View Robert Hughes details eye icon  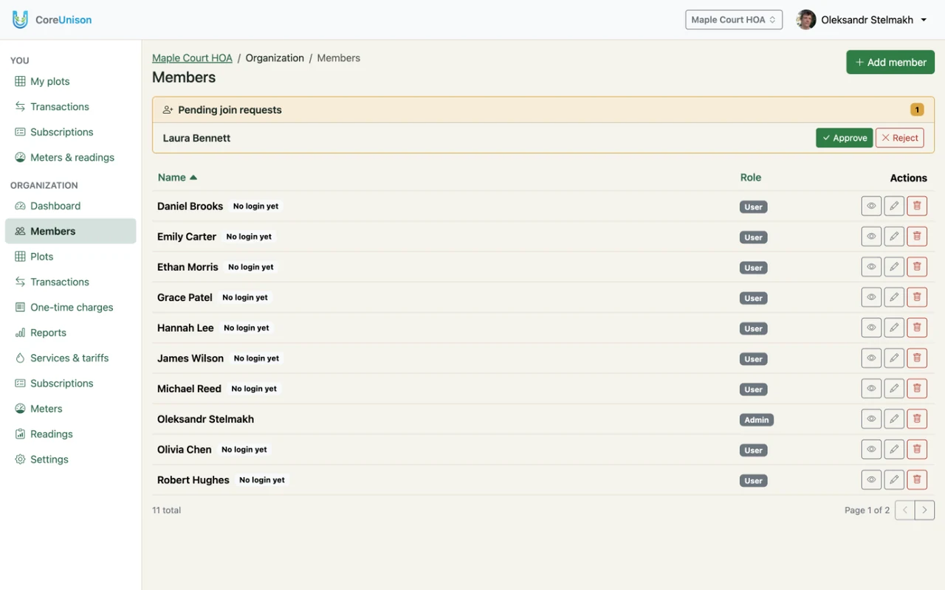coord(871,480)
